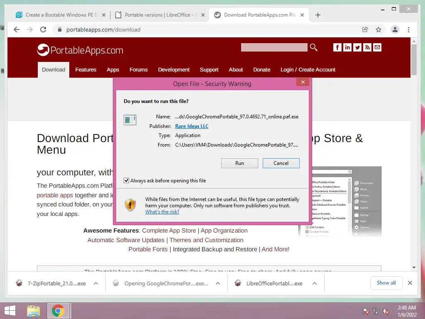Open the About nav menu item

[236, 70]
